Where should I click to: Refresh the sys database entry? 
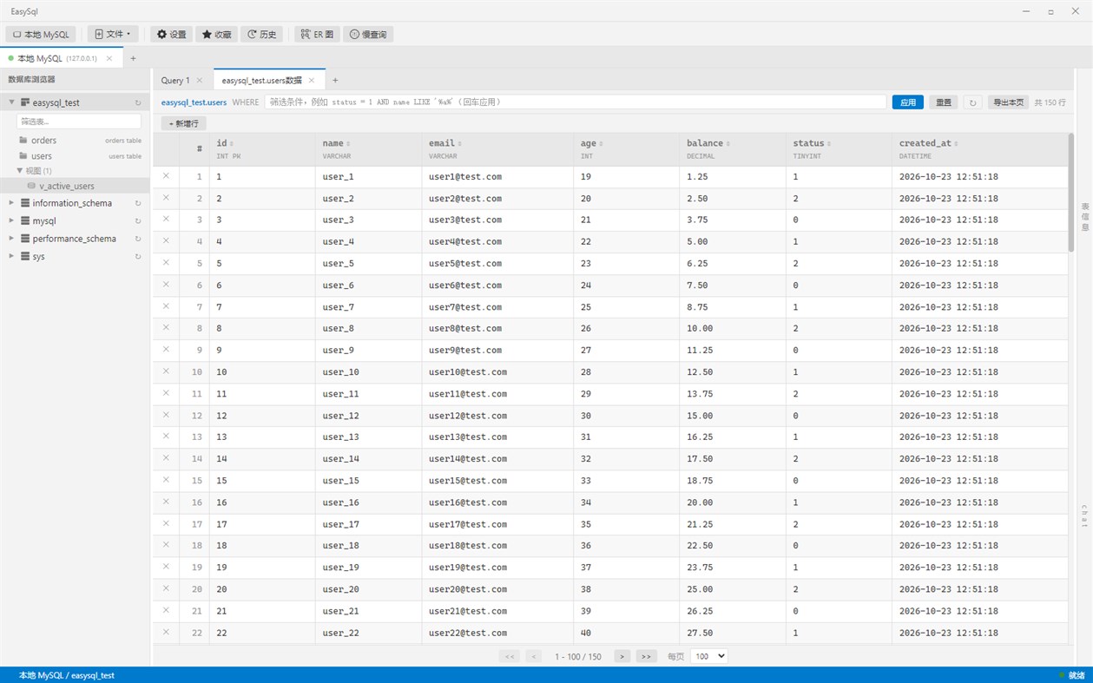click(138, 257)
